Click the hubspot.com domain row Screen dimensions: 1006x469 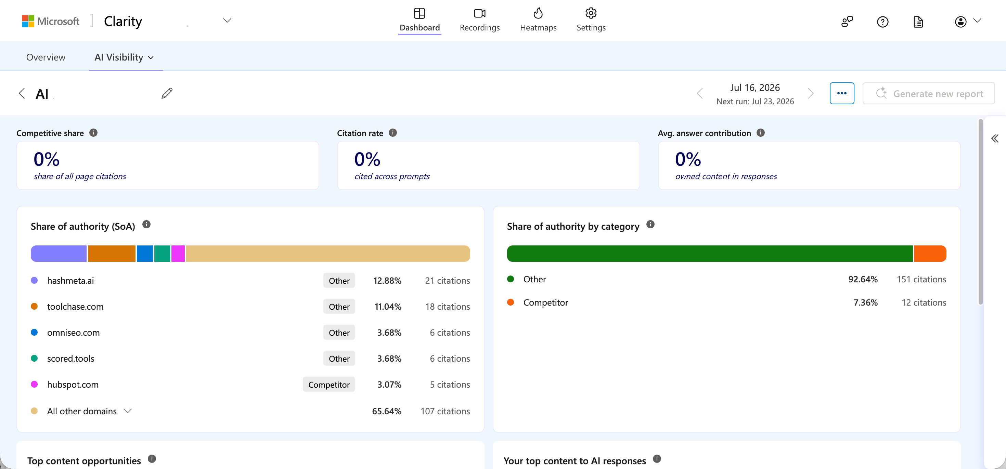pyautogui.click(x=250, y=384)
